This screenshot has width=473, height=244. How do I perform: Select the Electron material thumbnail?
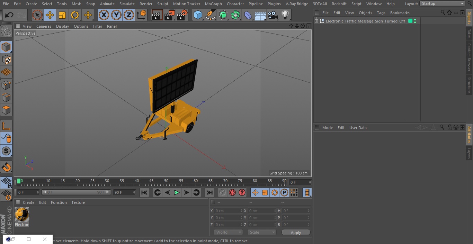coord(22,215)
